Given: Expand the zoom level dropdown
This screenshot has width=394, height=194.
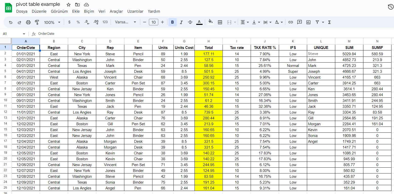Looking at the screenshot, I should 52,22.
